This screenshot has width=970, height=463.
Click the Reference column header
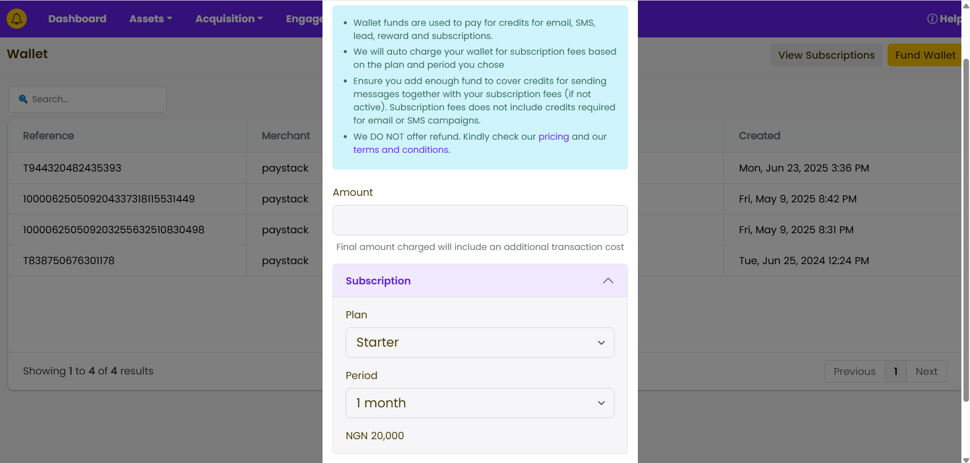[49, 136]
